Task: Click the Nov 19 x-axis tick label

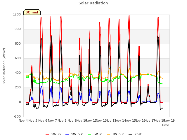Action: point(169,120)
